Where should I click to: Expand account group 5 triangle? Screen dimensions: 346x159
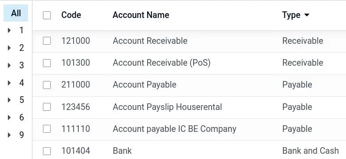click(9, 100)
